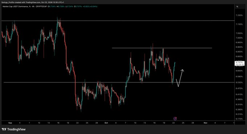The height and width of the screenshot is (134, 247).
Task: Click the 6.215% price axis label
Action: pos(239,114)
